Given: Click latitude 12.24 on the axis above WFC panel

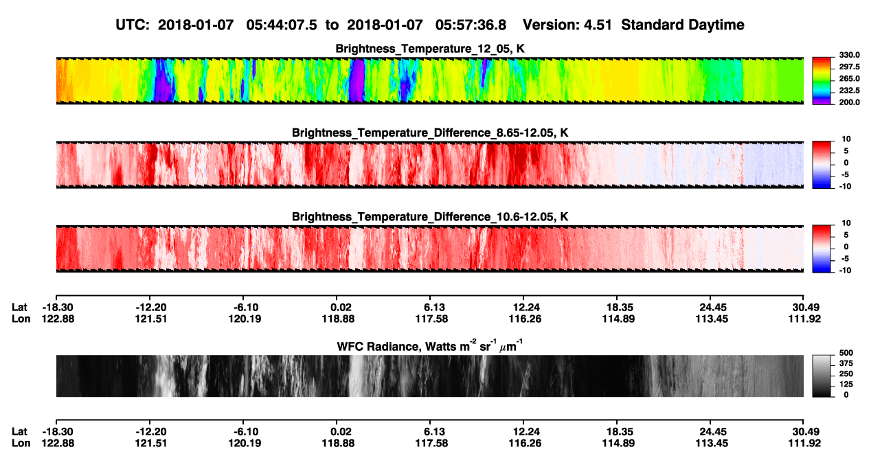Looking at the screenshot, I should [x=523, y=308].
